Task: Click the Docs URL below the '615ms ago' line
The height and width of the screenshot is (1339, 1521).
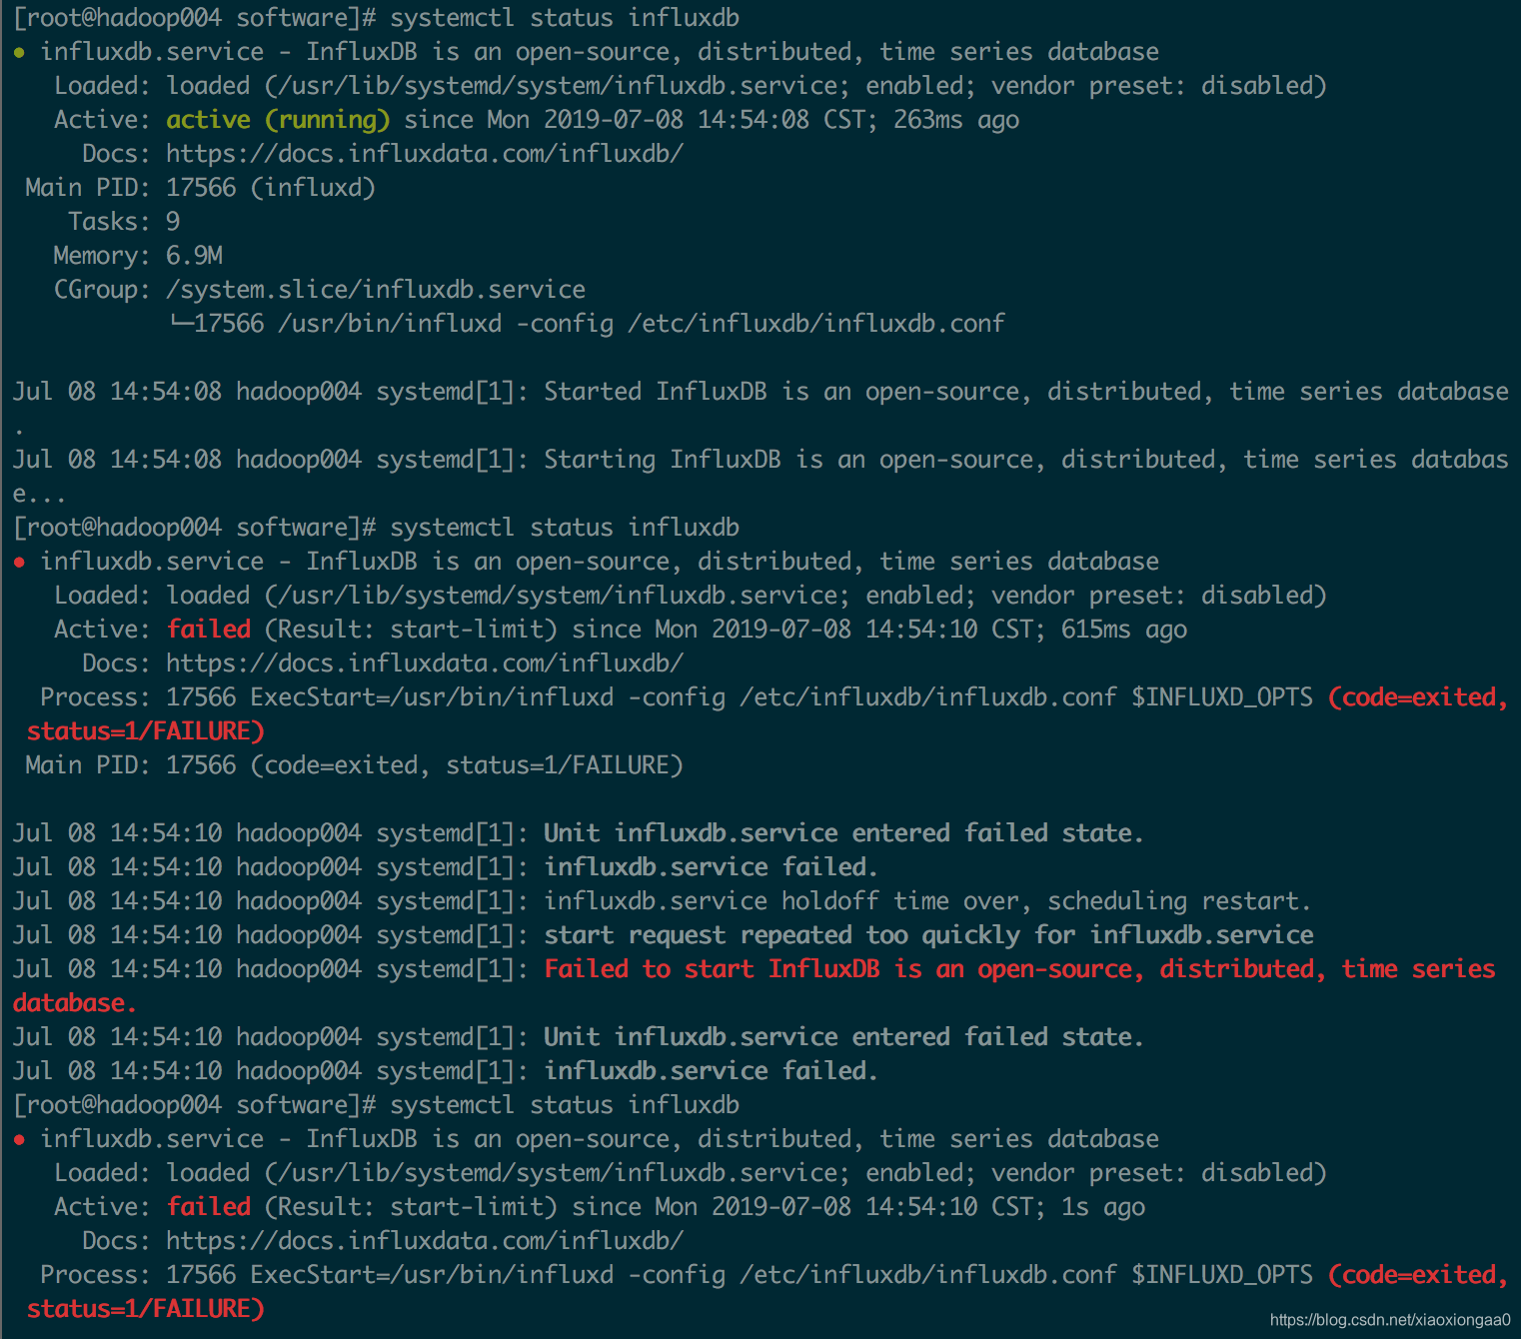Action: (x=425, y=664)
